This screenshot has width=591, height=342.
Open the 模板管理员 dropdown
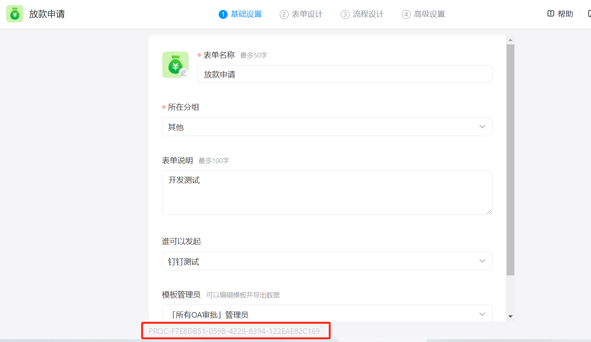[327, 313]
